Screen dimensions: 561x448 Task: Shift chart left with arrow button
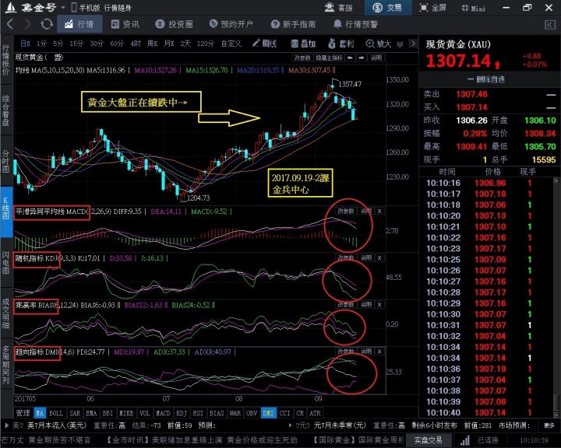point(350,58)
